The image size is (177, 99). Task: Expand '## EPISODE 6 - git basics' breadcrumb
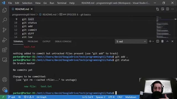77,15
